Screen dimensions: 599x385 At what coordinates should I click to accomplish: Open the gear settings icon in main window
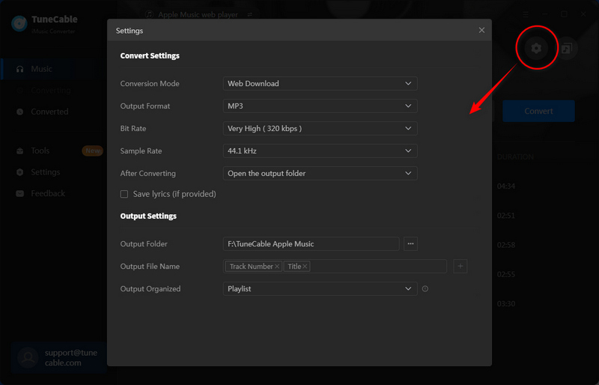pos(536,48)
